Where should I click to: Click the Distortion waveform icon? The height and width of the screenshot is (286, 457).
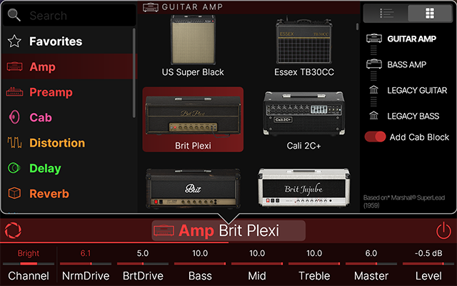click(14, 143)
